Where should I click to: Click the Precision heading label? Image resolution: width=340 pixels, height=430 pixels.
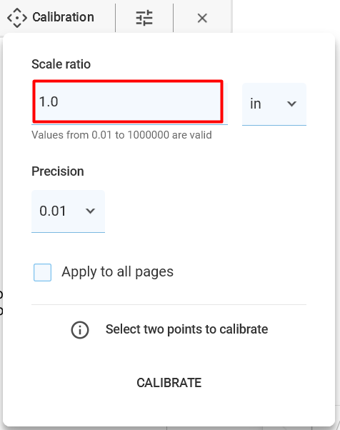coord(58,171)
